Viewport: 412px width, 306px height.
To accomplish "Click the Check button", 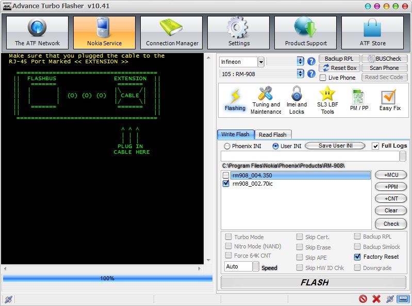I will pyautogui.click(x=391, y=224).
